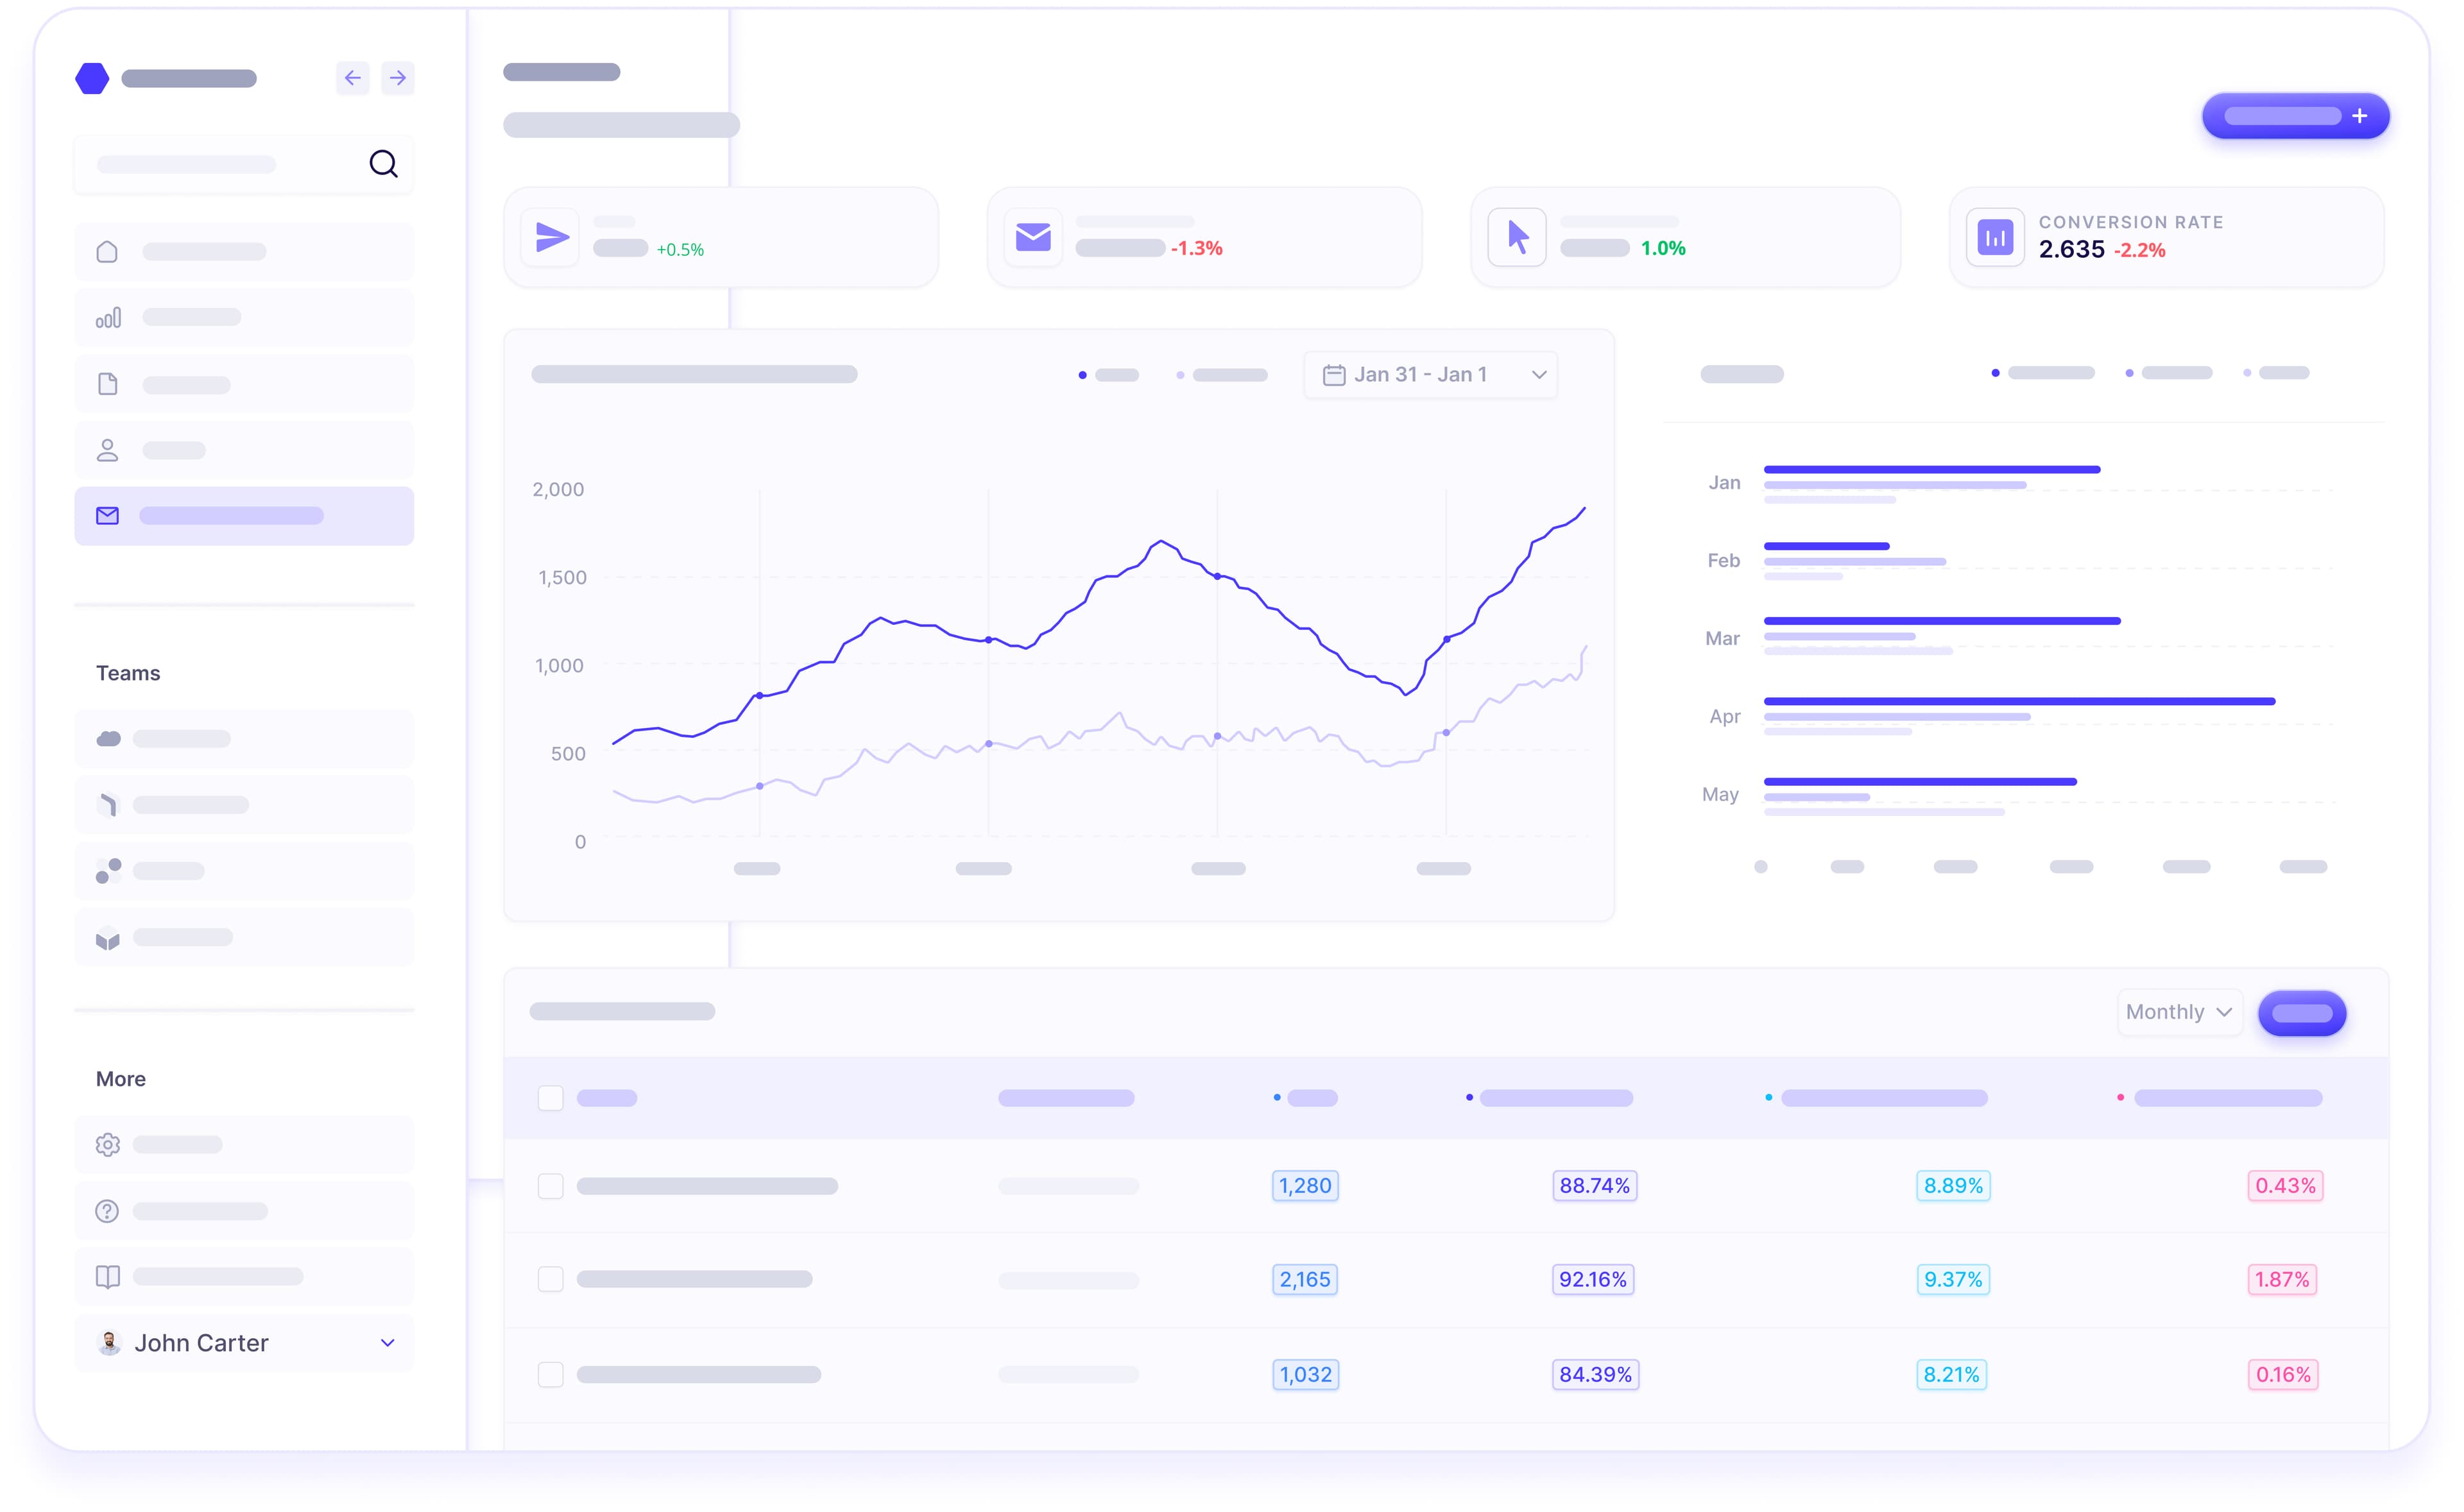
Task: Open the document page sidebar icon
Action: (x=107, y=383)
